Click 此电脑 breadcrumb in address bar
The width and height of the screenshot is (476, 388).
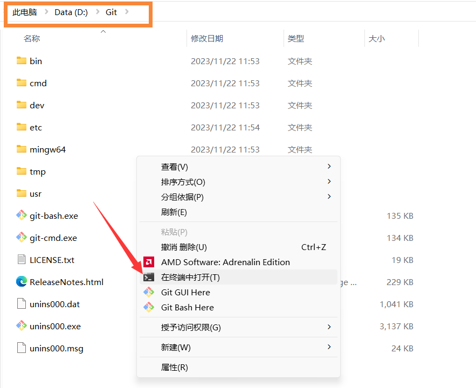point(25,12)
